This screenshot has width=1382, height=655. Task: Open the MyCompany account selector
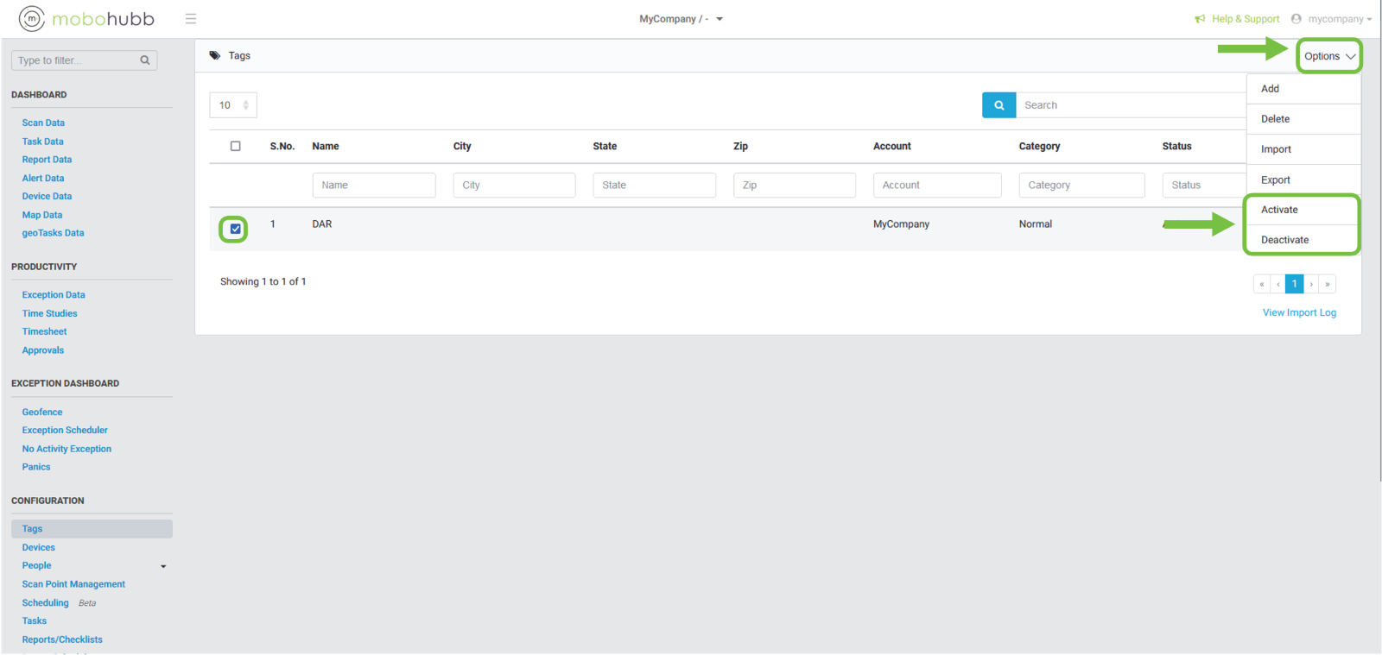681,19
